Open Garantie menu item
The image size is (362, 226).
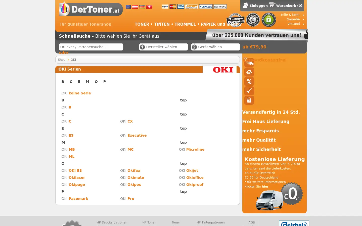coord(293,19)
